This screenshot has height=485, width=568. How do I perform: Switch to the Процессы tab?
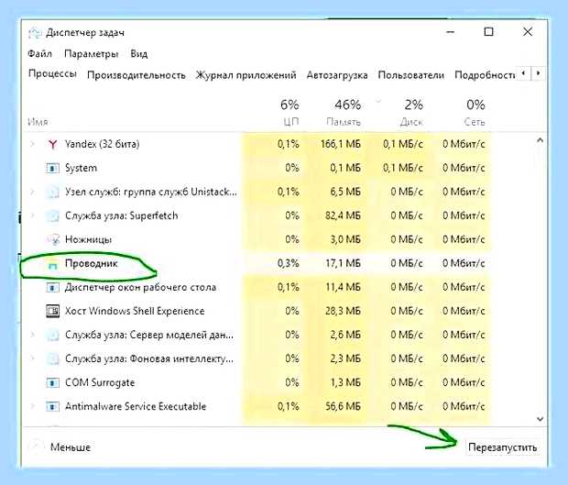52,74
